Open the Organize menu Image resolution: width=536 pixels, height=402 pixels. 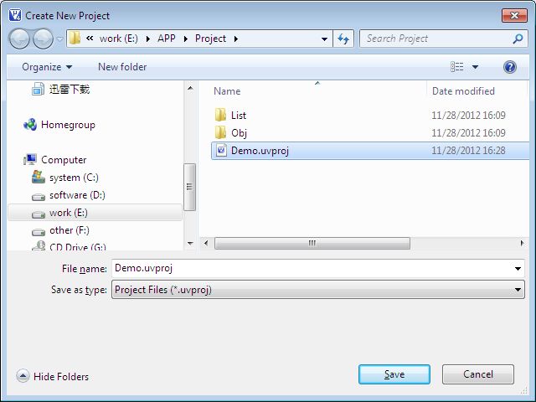47,67
